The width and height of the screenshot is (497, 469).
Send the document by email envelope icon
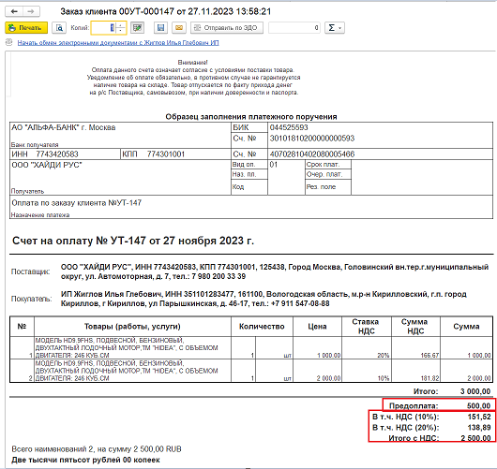pos(179,28)
